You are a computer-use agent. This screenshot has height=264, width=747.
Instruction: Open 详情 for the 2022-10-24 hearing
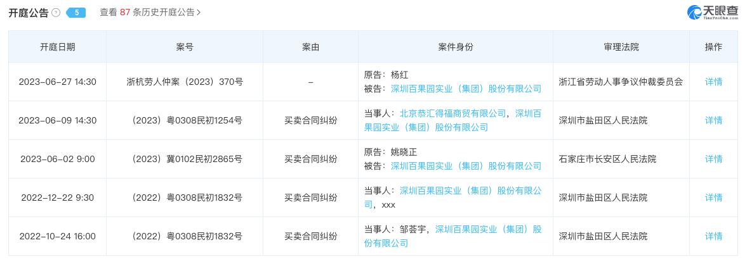[x=713, y=236]
